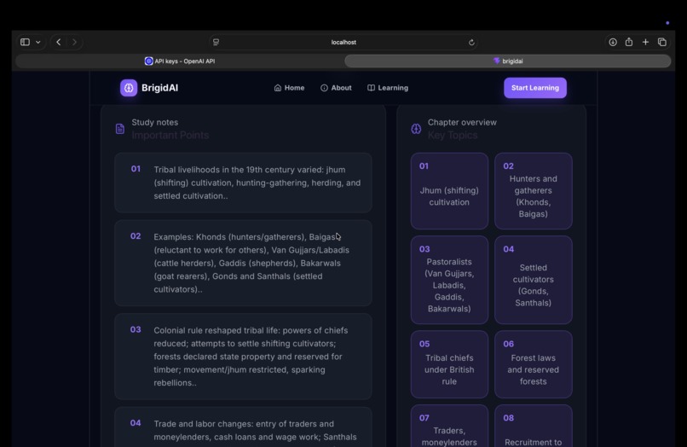The image size is (687, 447).
Task: Open topic card Forest laws and reserved forests
Action: (x=534, y=364)
